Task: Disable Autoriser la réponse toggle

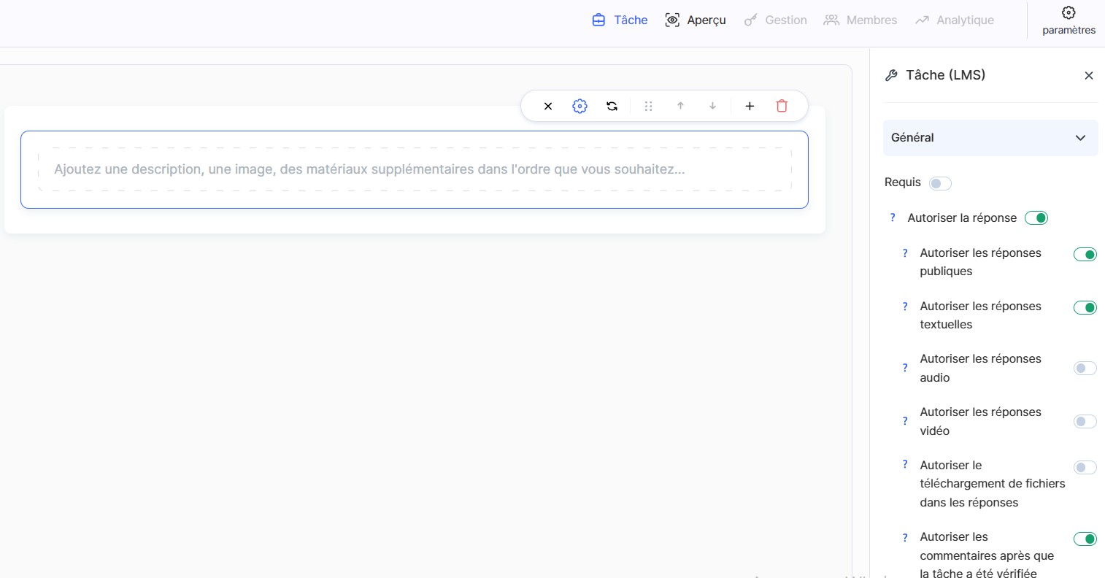Action: tap(1036, 218)
